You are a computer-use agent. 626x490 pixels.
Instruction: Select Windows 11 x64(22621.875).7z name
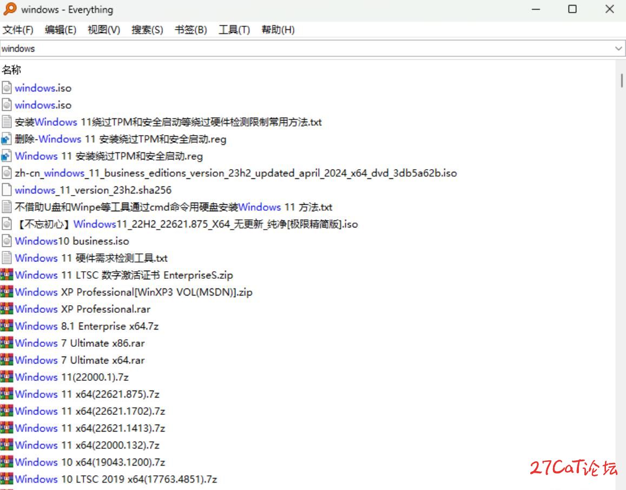[x=87, y=394]
